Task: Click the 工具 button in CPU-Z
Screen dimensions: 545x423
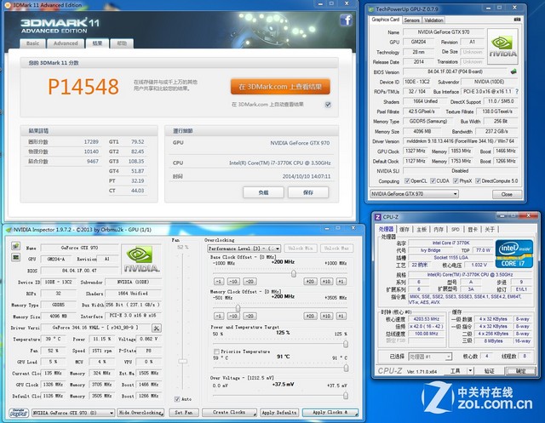Action: coord(456,371)
